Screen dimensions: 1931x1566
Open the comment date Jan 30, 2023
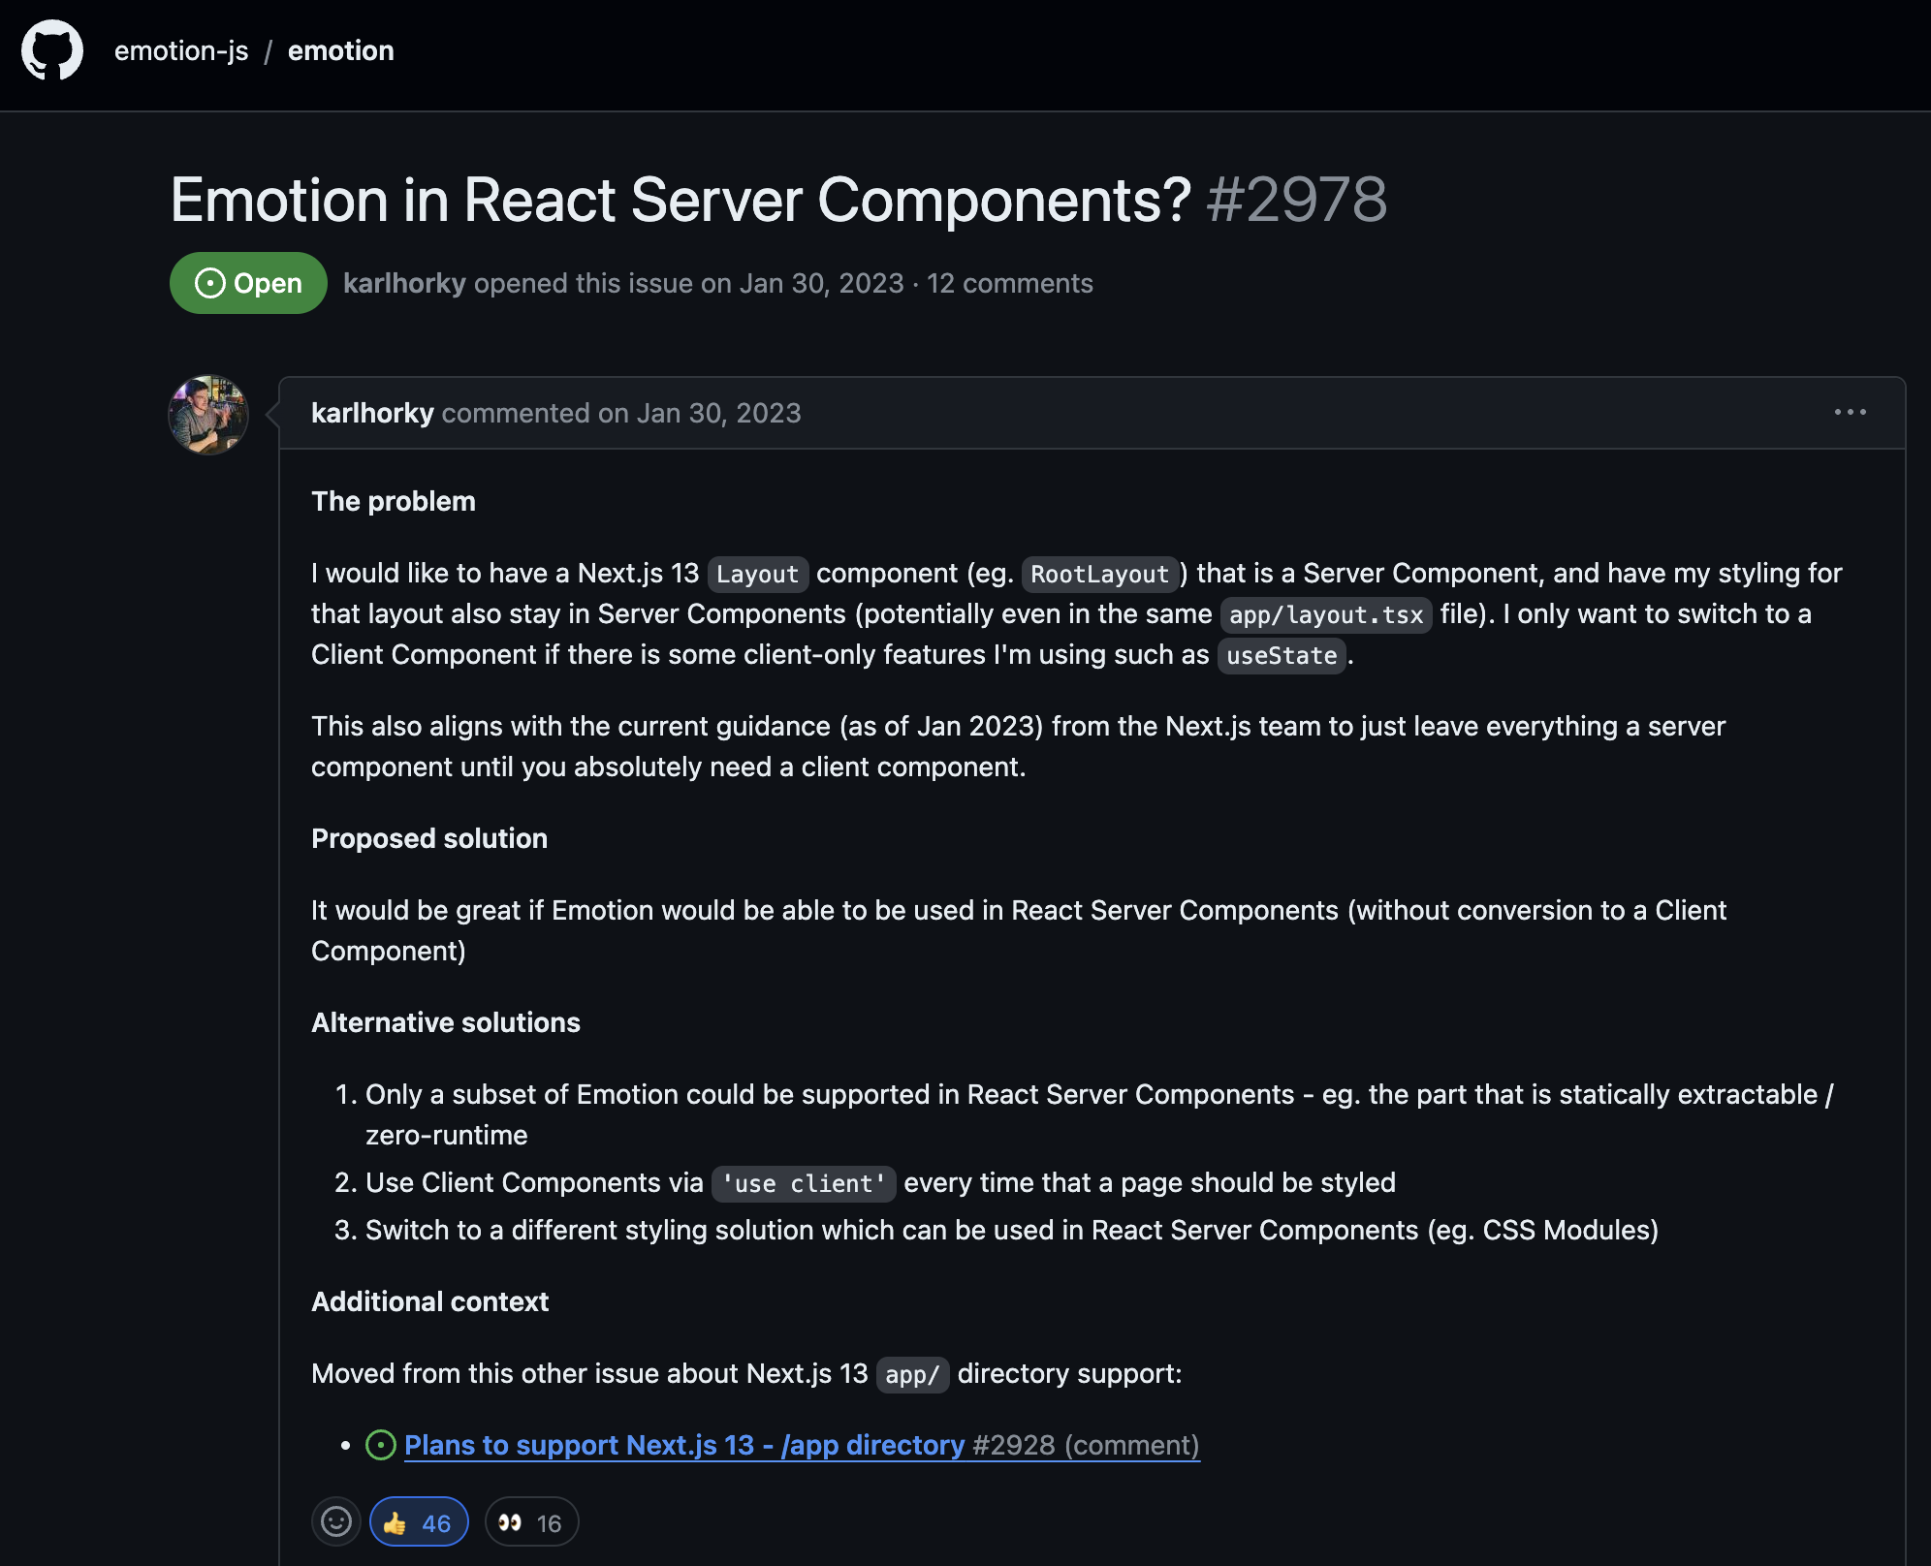718,413
